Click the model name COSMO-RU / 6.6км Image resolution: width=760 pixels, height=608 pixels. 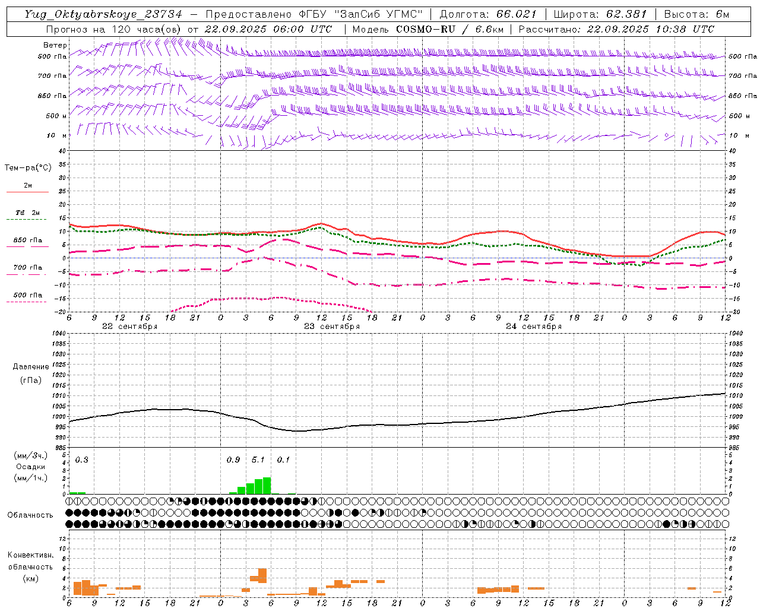(x=449, y=29)
